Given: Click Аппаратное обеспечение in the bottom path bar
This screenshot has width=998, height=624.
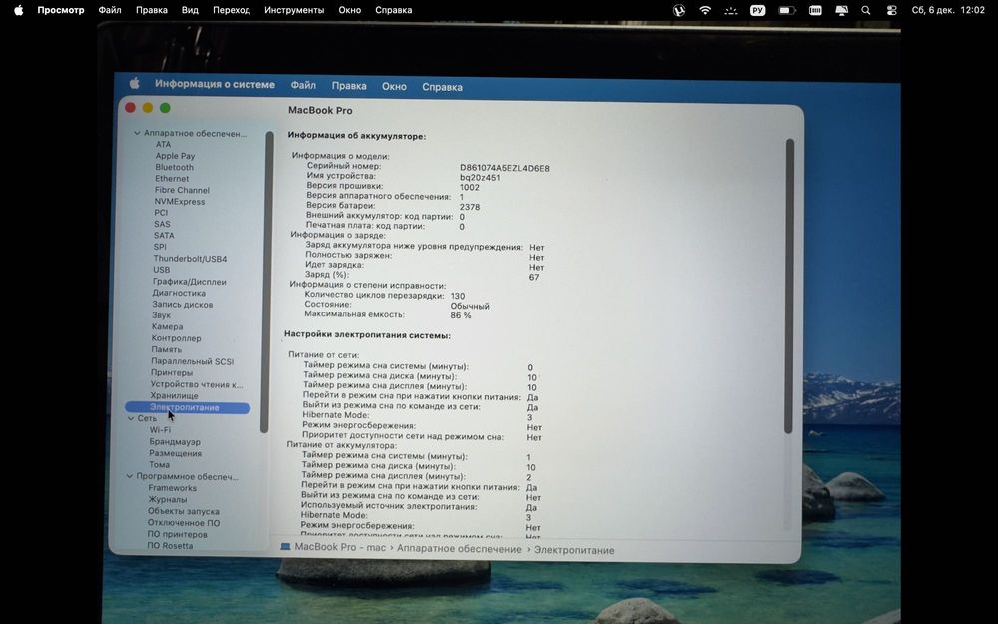Looking at the screenshot, I should [x=459, y=549].
